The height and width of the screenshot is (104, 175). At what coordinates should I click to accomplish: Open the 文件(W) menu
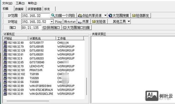(8, 3)
